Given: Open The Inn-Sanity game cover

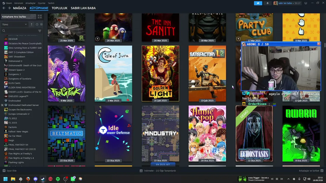Looking at the screenshot, I should (160, 27).
